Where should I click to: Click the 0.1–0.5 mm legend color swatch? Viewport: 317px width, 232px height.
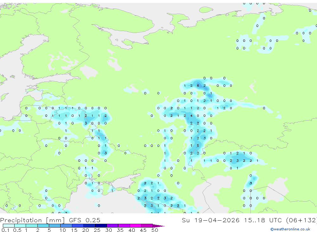click(x=9, y=226)
